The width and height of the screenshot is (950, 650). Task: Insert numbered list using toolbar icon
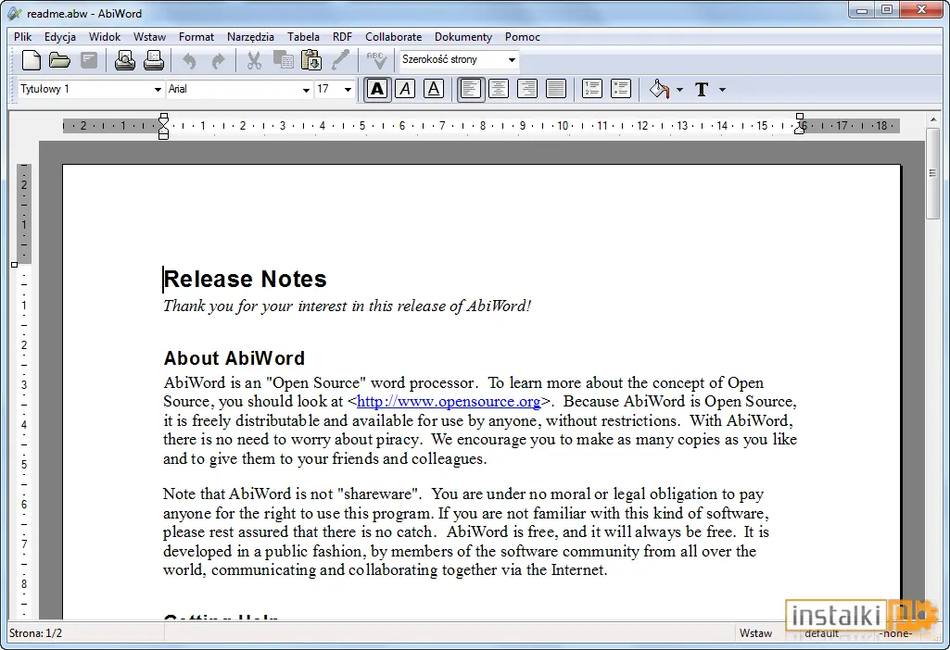[592, 89]
